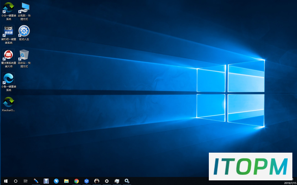This screenshot has height=185, width=297.
Task: Open the double gears app on taskbar
Action: click(127, 181)
